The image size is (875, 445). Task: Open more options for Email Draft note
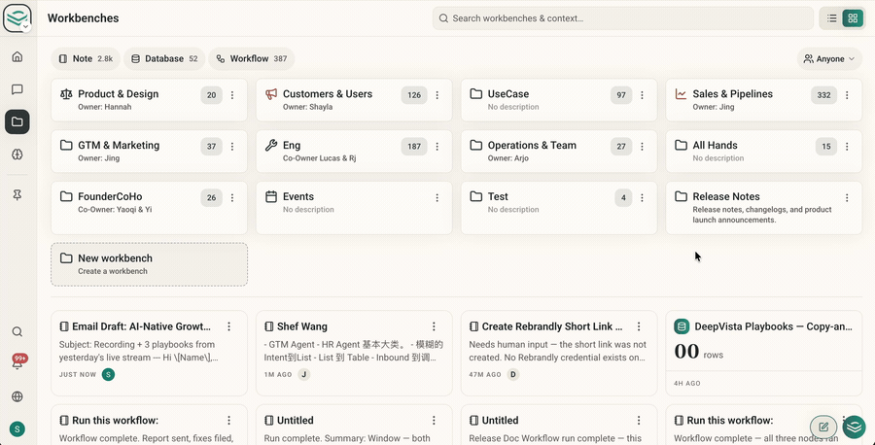coord(228,326)
